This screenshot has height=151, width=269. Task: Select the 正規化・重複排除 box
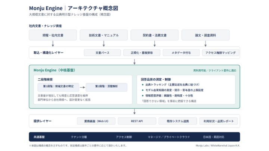point(142,53)
